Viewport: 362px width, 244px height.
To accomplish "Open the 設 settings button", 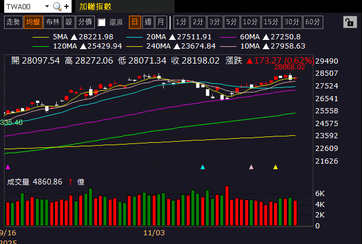I will pos(69,22).
